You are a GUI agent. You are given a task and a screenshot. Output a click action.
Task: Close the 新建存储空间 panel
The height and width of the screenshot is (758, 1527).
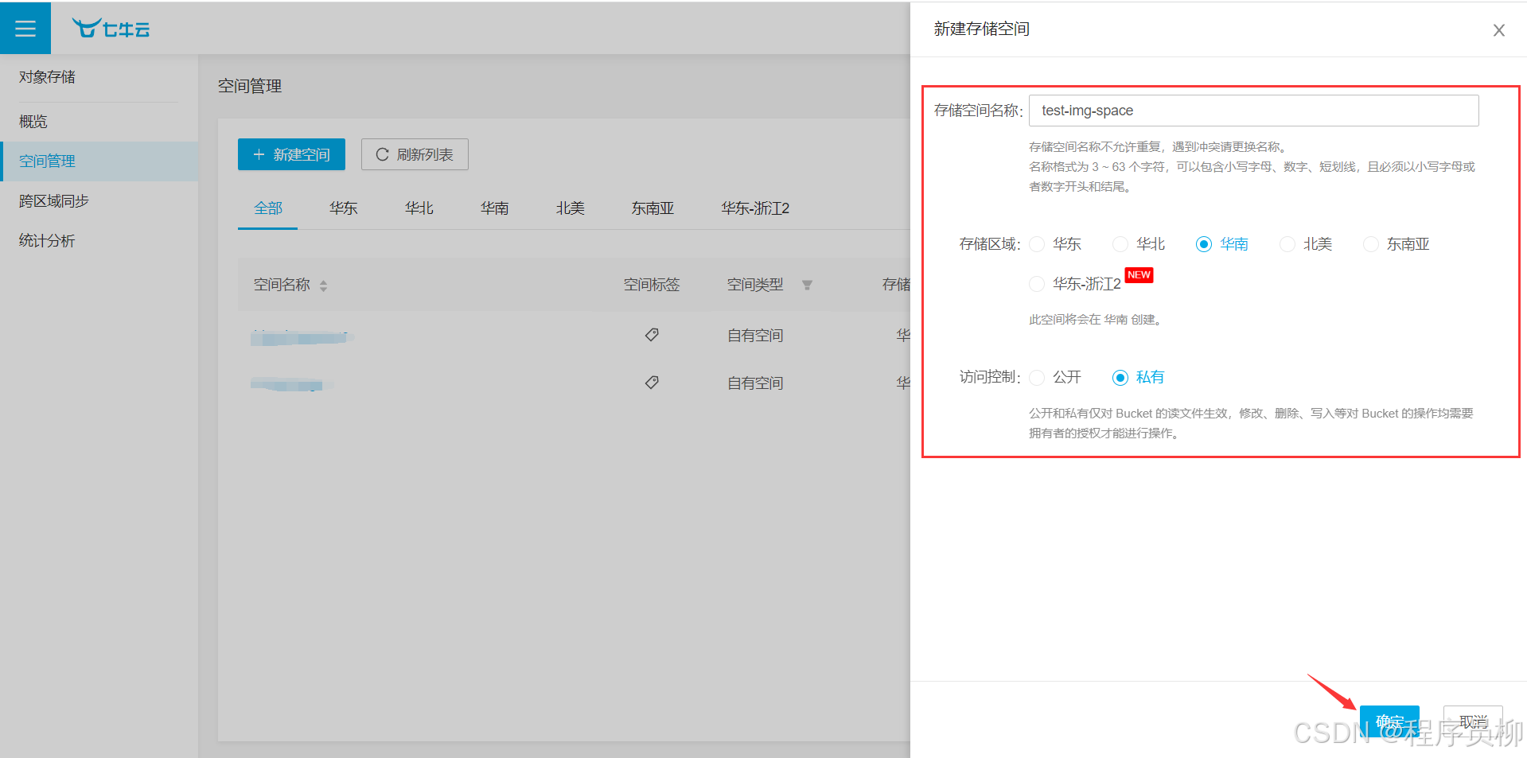pyautogui.click(x=1498, y=30)
